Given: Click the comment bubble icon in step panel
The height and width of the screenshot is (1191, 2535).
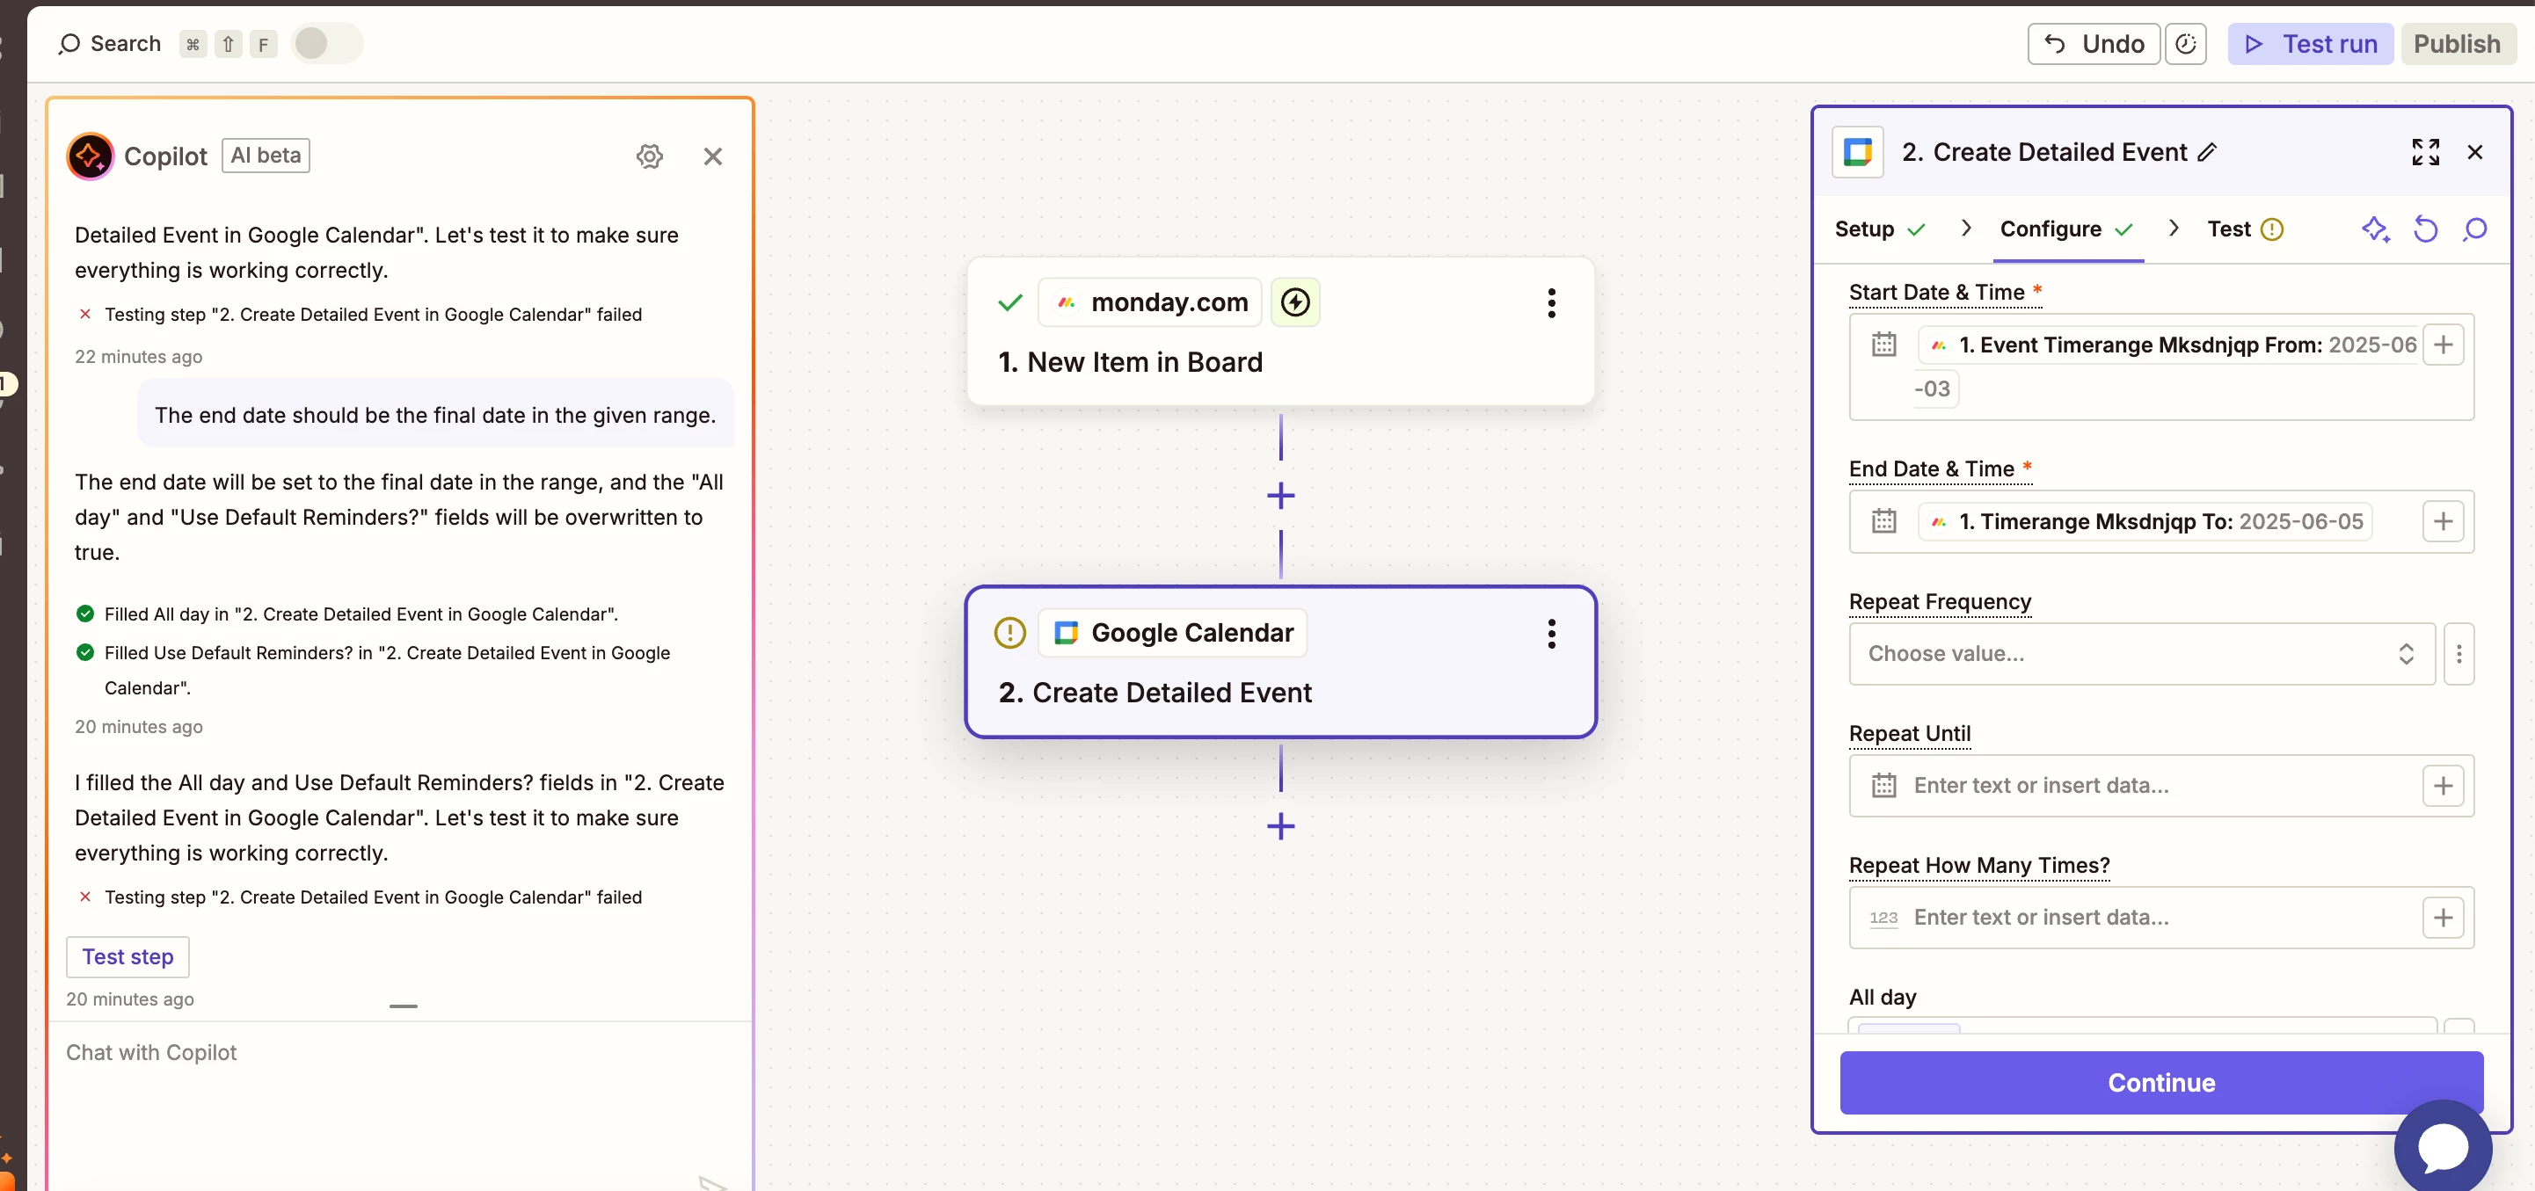Looking at the screenshot, I should 2475,229.
